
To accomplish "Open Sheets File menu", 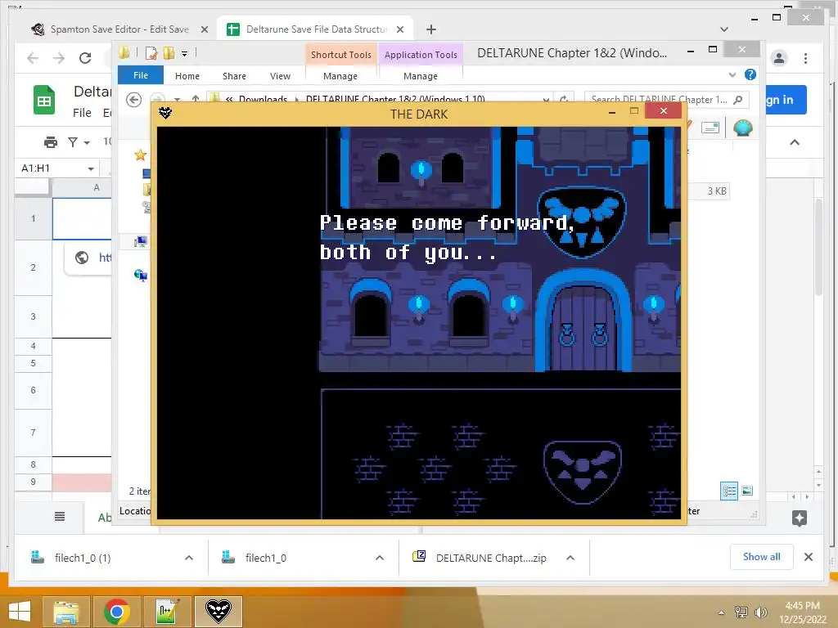I will pos(82,113).
